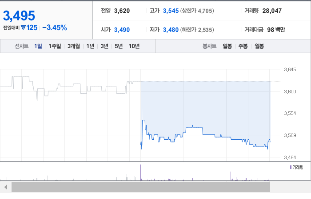Click the down triangle change indicator
311x199 pixels.
[x=23, y=27]
